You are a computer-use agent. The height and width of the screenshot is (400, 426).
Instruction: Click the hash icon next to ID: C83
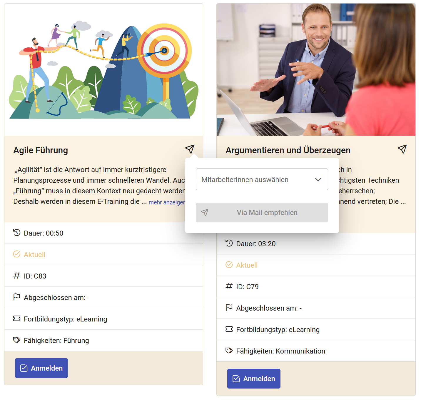coord(17,276)
